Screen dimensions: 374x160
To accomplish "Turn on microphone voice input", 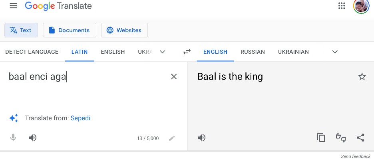I will tap(13, 138).
